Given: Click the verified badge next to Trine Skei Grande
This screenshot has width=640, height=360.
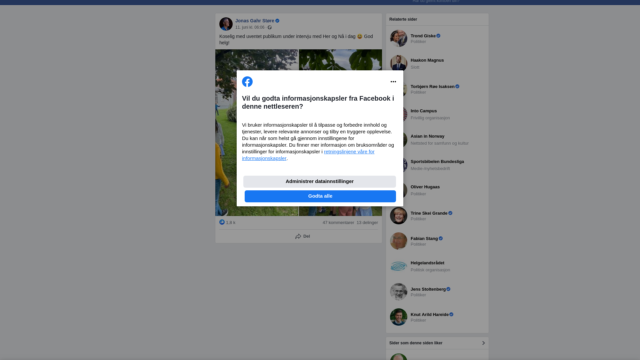Looking at the screenshot, I should click(x=450, y=213).
